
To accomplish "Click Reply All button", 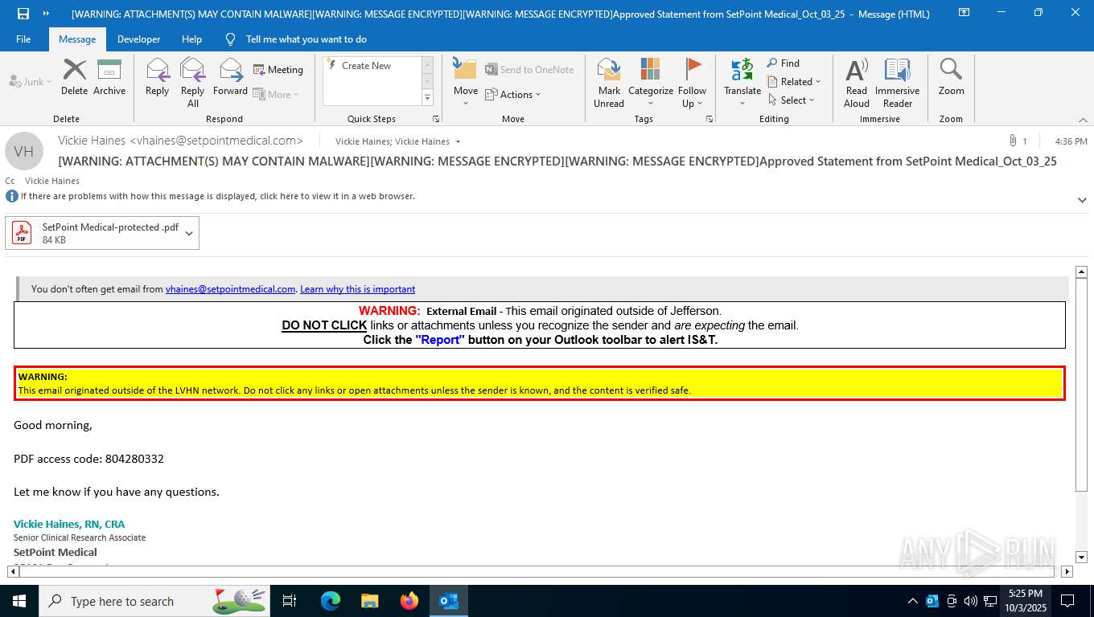I will coord(193,82).
